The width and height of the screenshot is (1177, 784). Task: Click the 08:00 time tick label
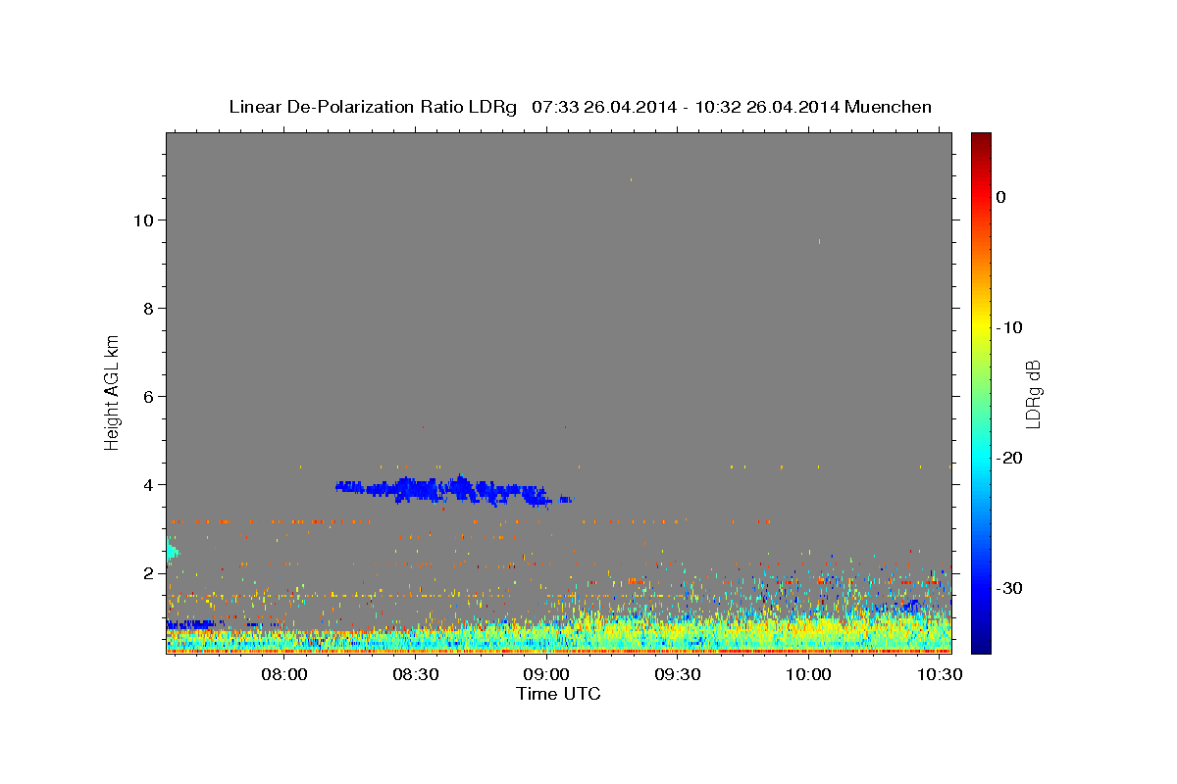[285, 675]
